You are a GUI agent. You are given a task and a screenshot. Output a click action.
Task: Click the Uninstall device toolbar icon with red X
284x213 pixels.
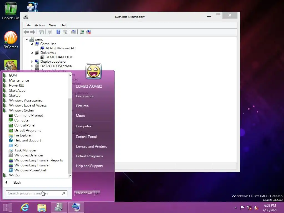coord(88,32)
